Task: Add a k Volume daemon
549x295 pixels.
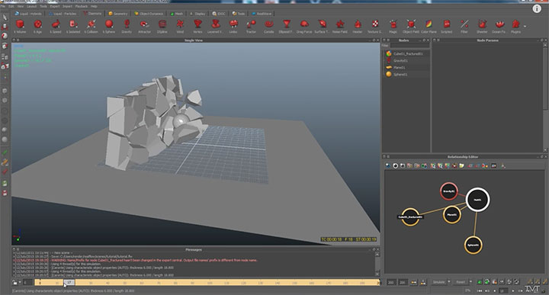Action: pos(20,26)
